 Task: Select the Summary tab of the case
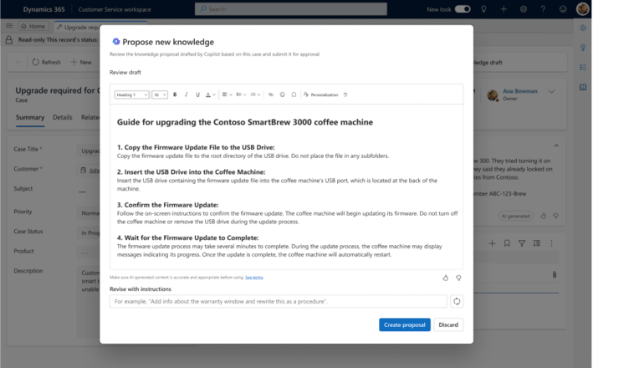coord(30,117)
